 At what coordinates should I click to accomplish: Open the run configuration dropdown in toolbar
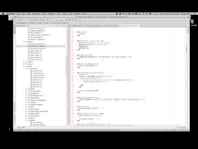click(59, 20)
